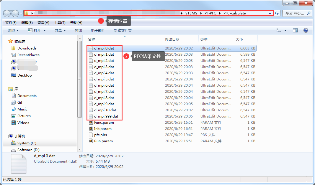Viewport: 315px width, 185px height.
Task: Expand the address bar history dropdown
Action: click(270, 14)
